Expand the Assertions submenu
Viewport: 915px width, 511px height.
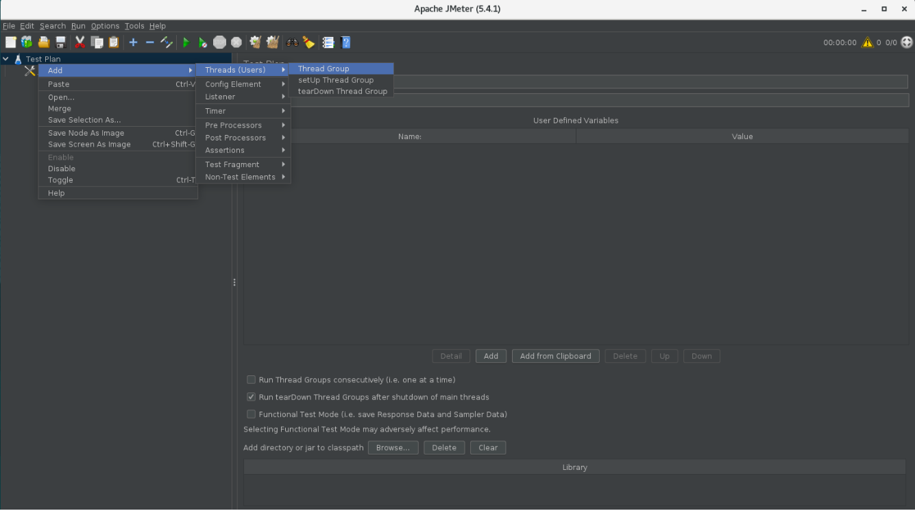click(x=243, y=150)
